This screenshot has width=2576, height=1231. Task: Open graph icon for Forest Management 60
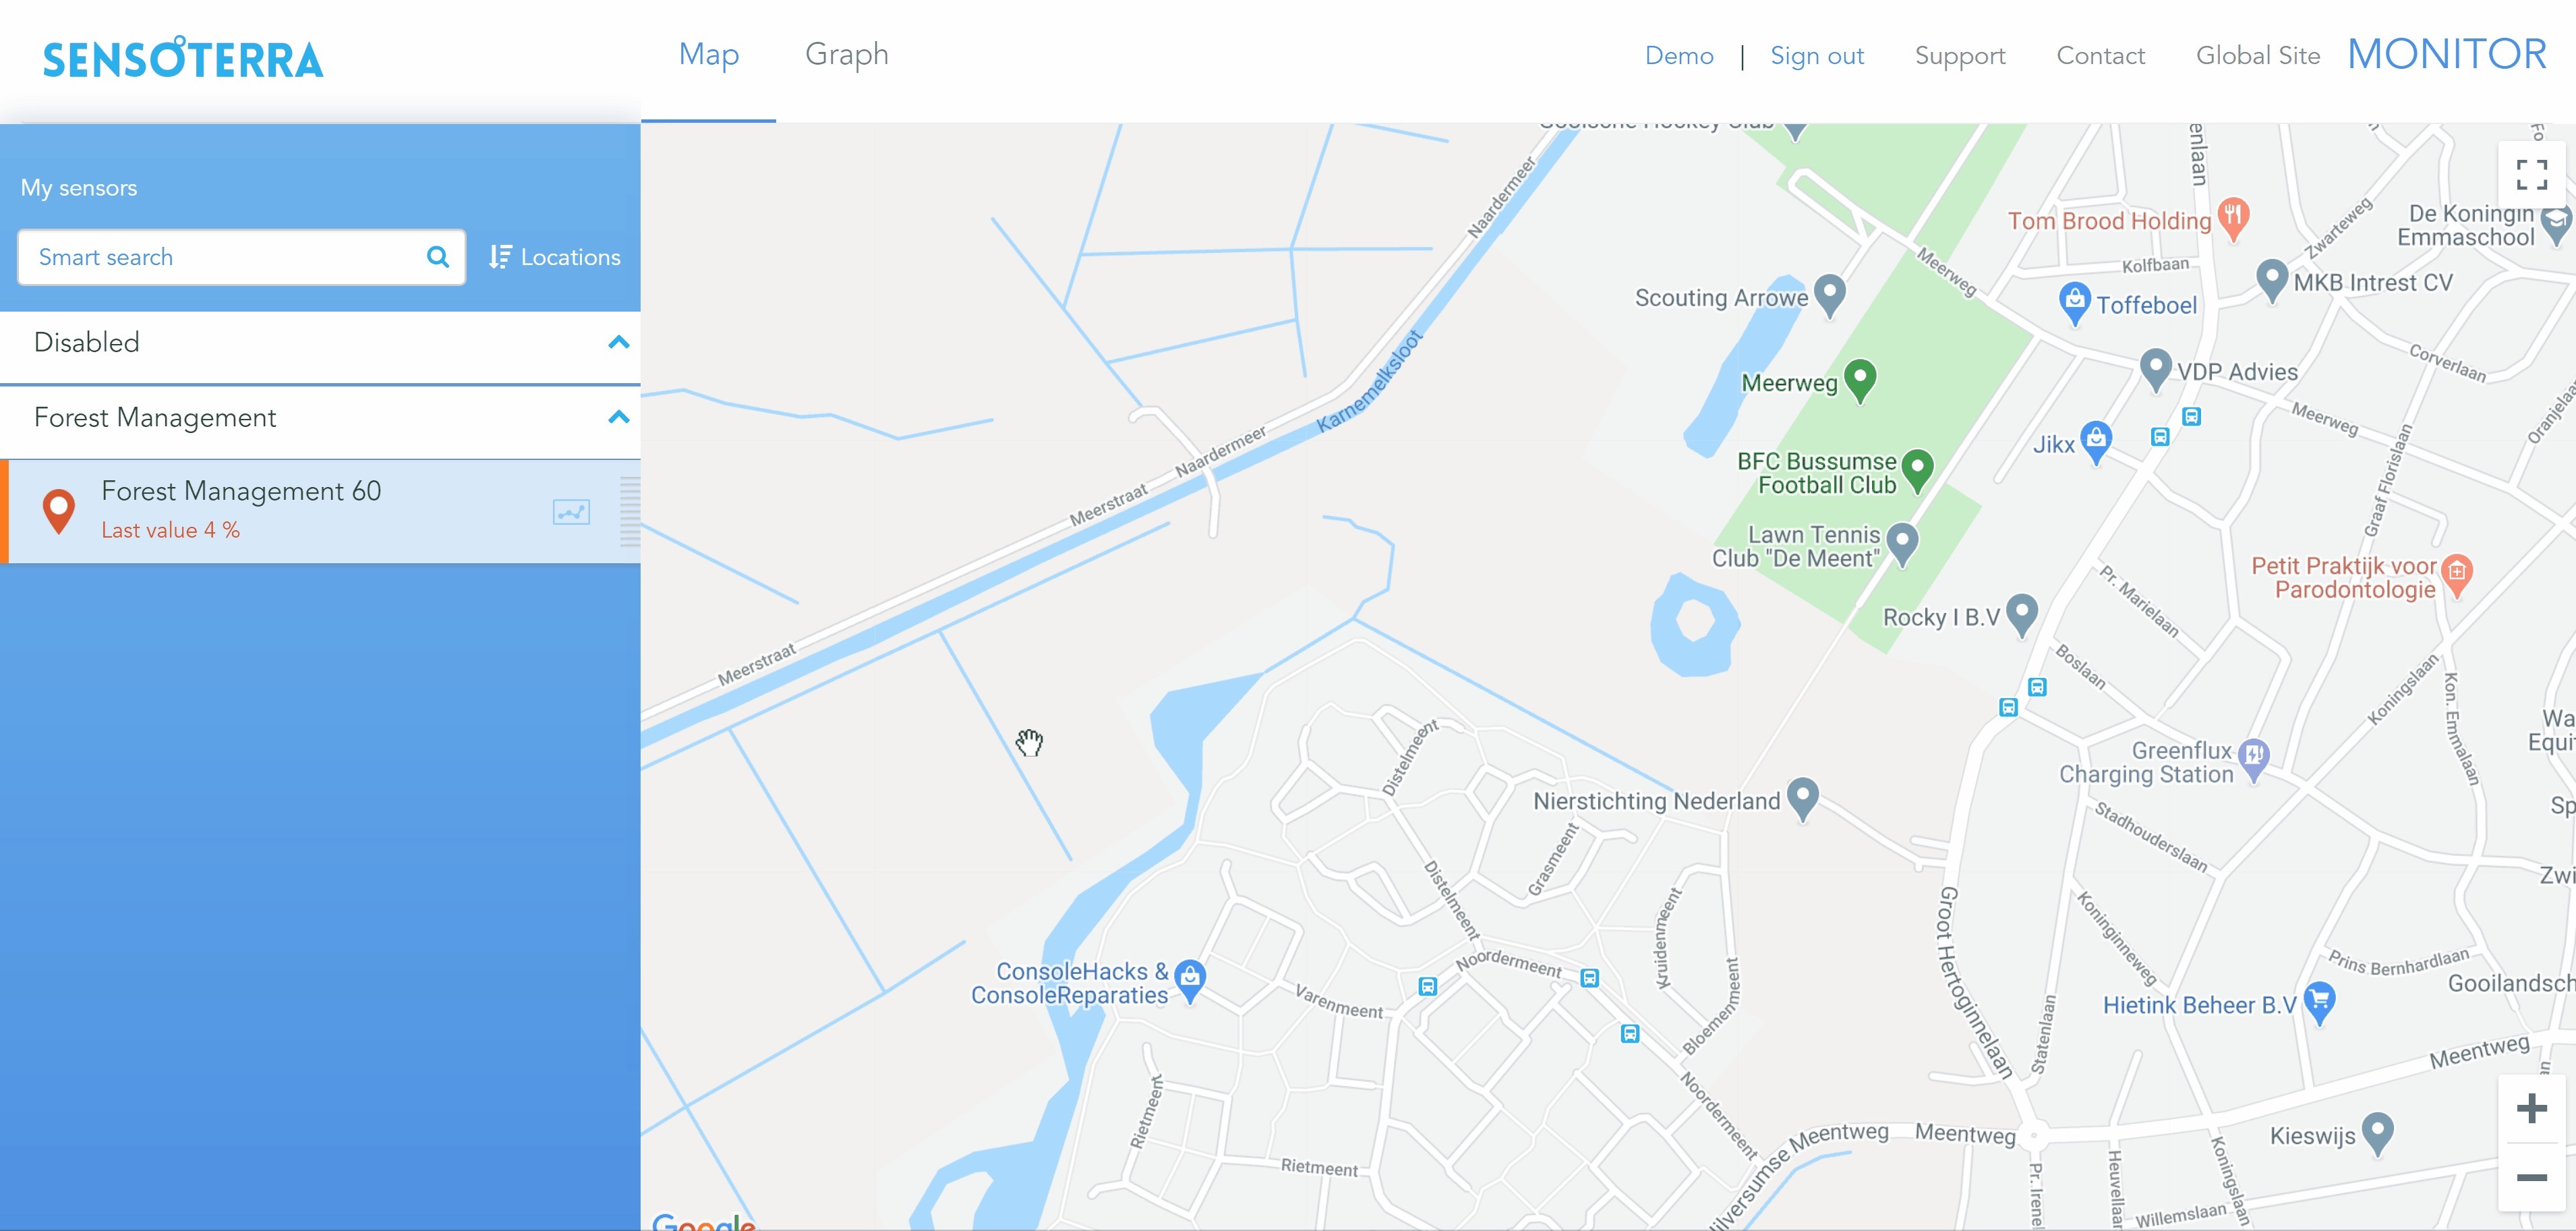pos(571,512)
